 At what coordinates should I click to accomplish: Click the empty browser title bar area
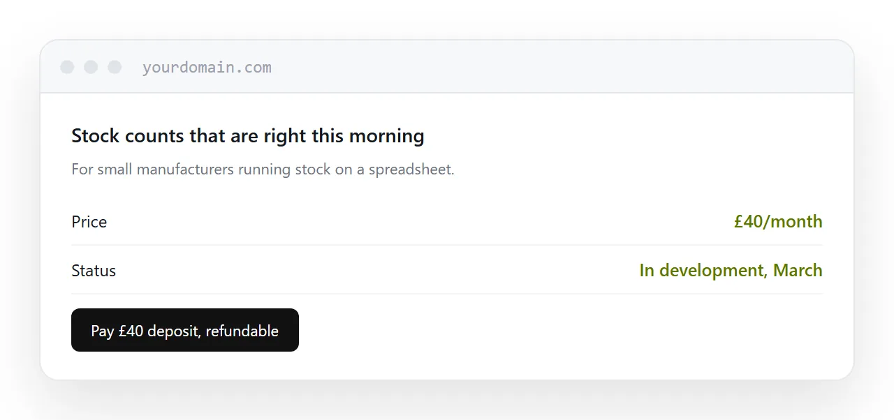[x=559, y=67]
